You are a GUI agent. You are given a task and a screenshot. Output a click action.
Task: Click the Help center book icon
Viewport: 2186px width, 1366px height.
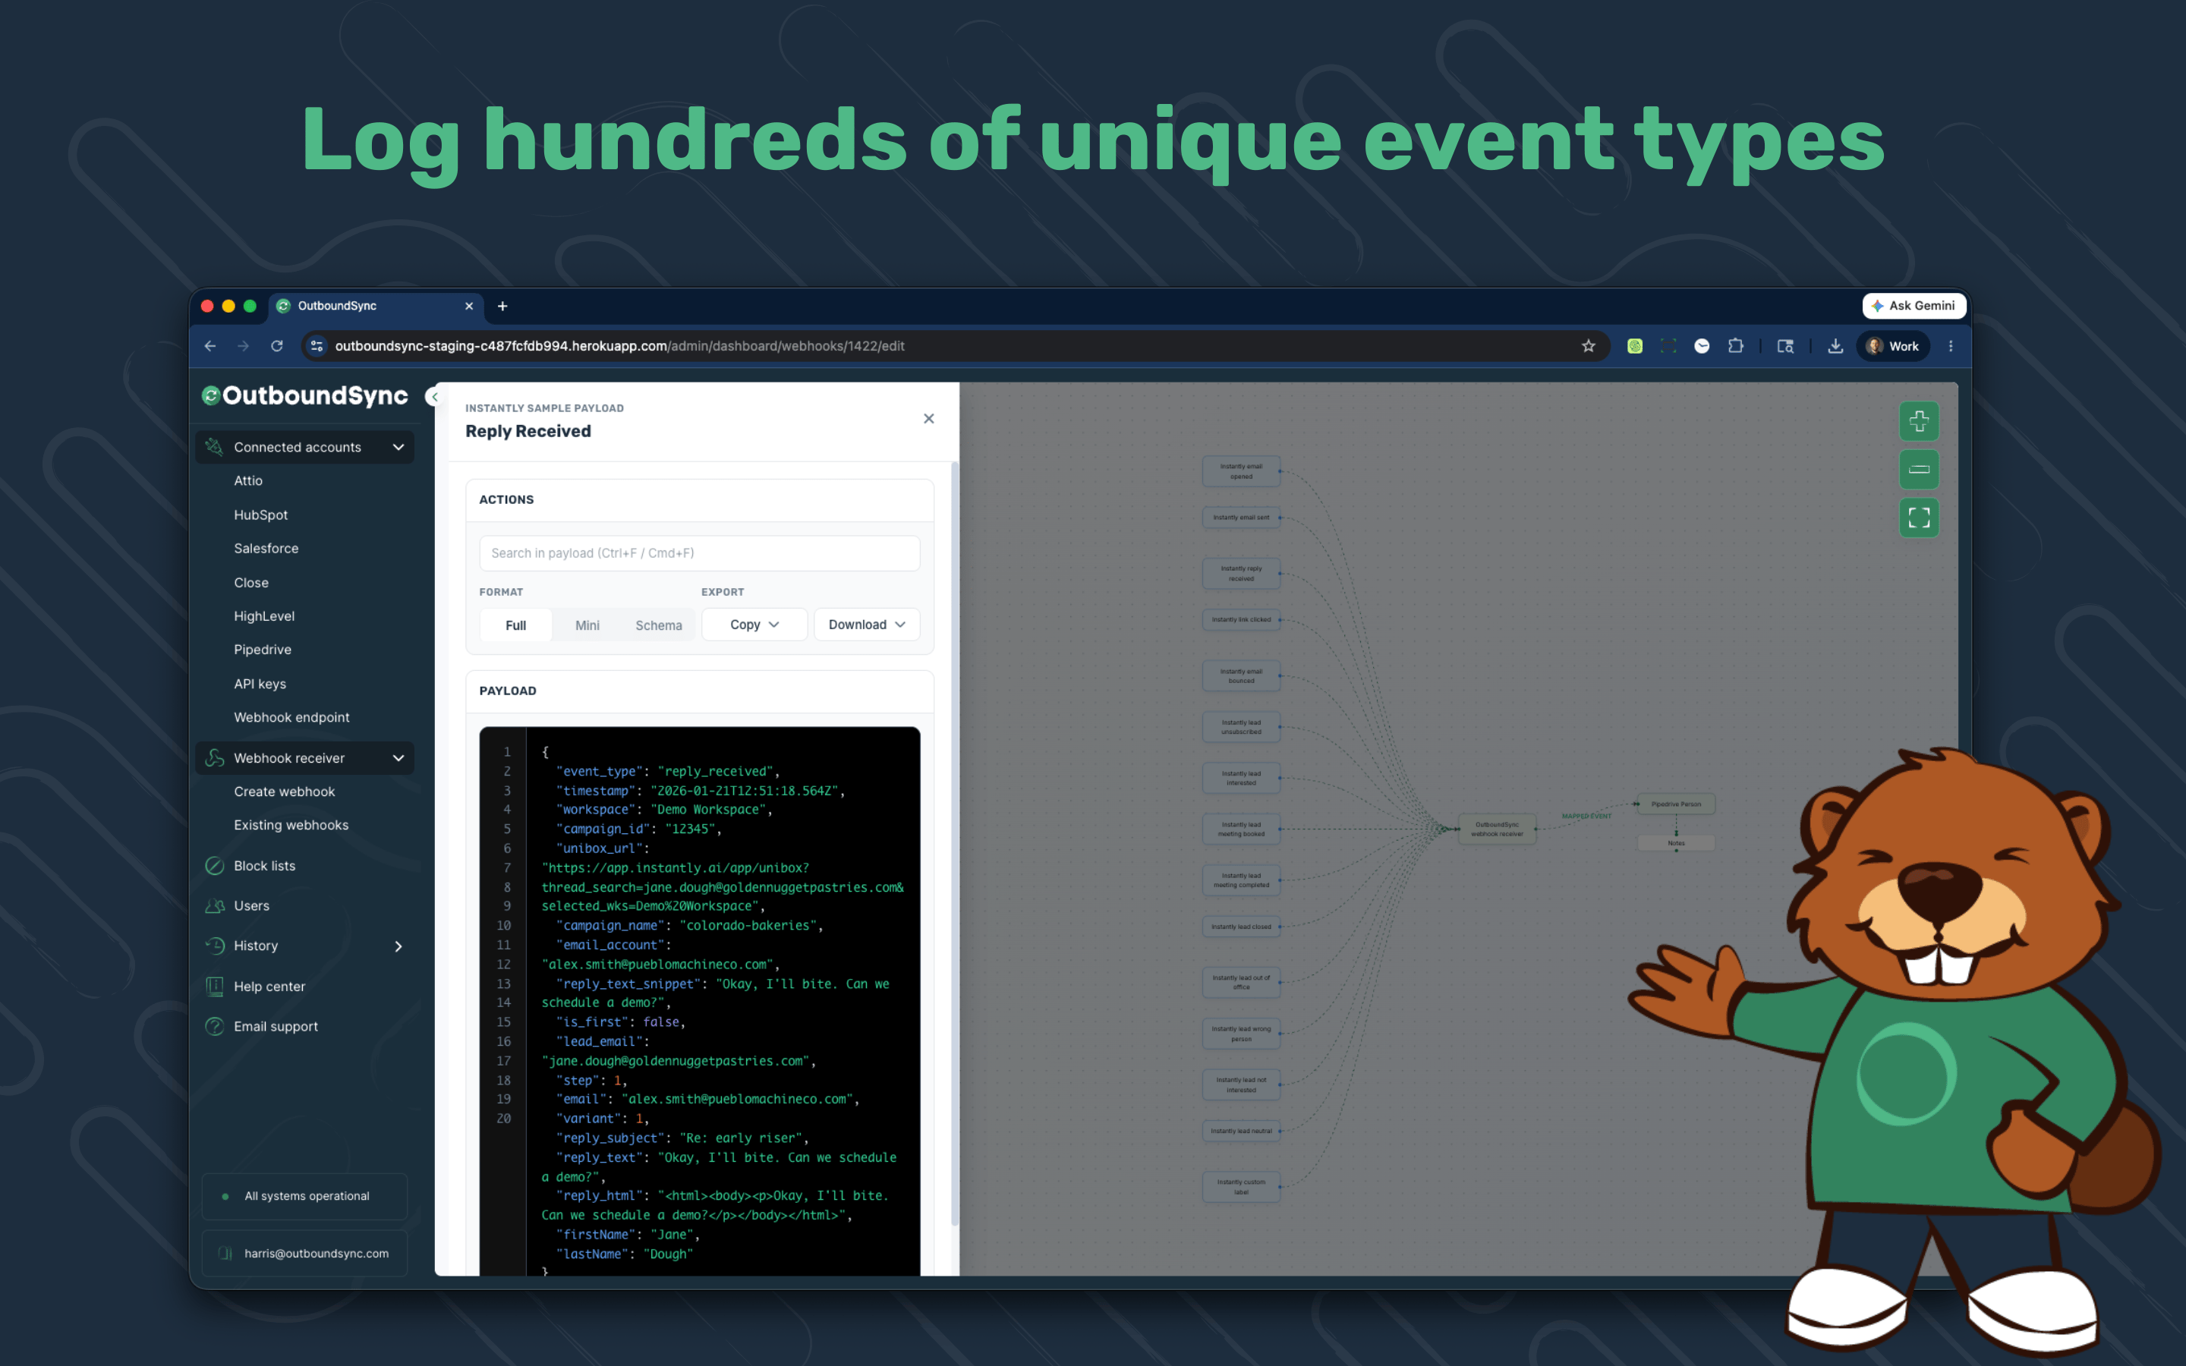click(x=214, y=987)
